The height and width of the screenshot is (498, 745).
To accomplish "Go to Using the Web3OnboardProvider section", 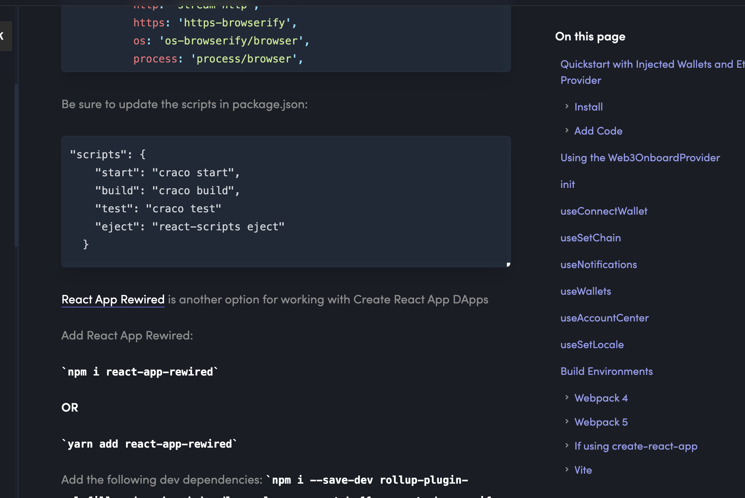I will click(640, 158).
